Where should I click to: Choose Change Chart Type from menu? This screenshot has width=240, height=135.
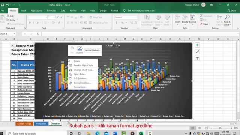[x=83, y=70]
